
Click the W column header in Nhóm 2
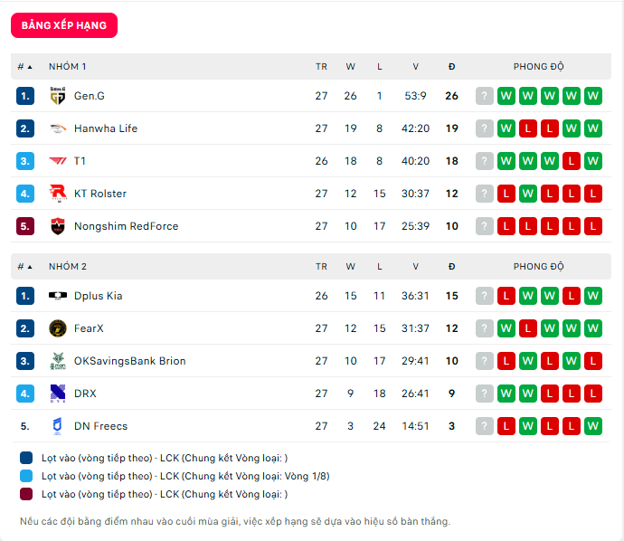tap(350, 267)
